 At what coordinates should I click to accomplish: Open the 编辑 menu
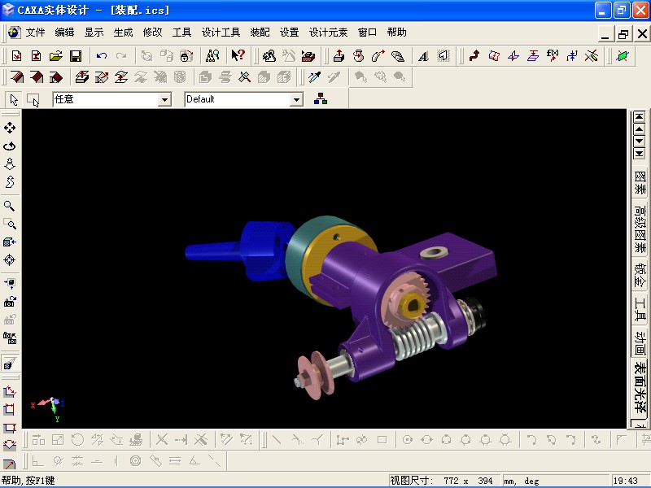tap(64, 33)
